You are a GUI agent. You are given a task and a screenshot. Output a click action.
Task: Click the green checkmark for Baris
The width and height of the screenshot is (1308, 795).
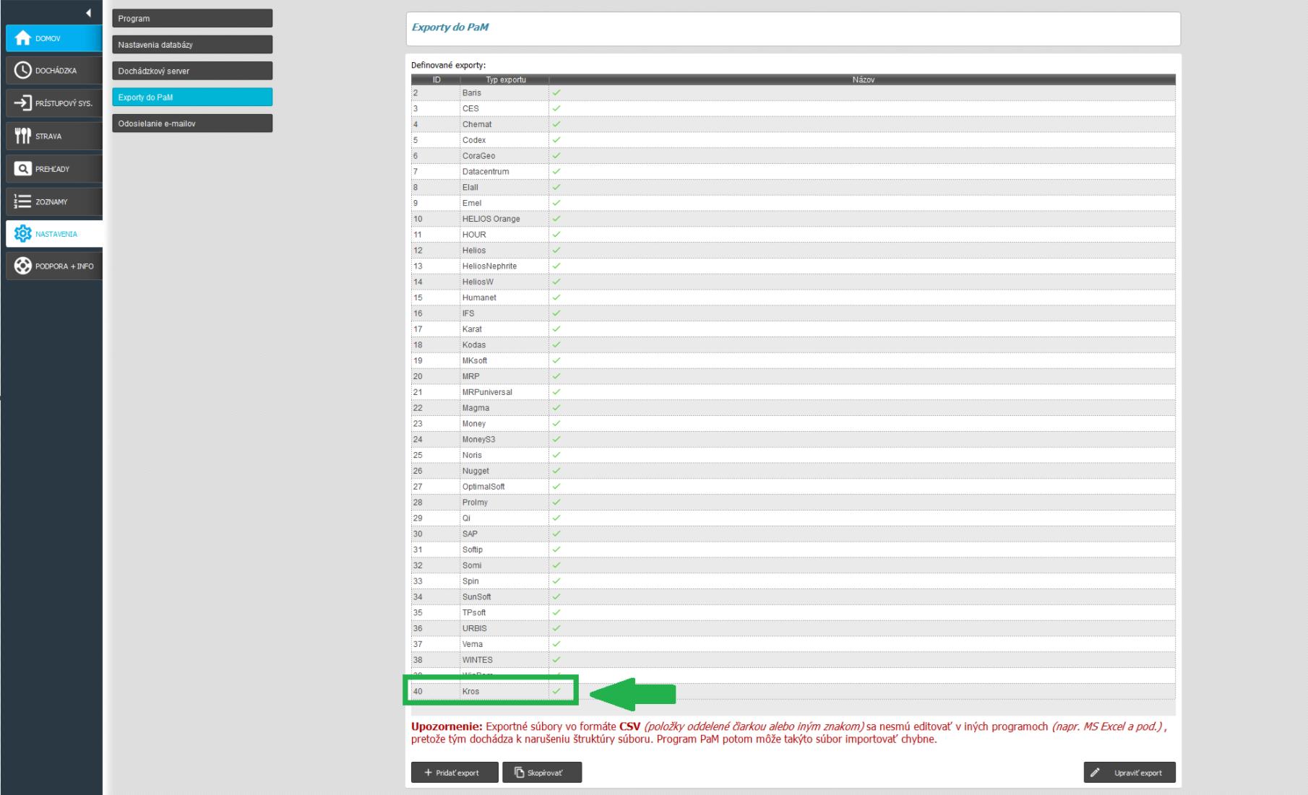pos(556,93)
